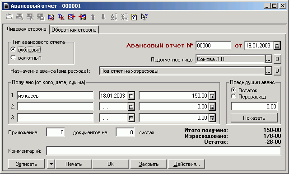Screen dimensions: 289x174
Task: Click the document icon in title bar
Action: [6, 6]
